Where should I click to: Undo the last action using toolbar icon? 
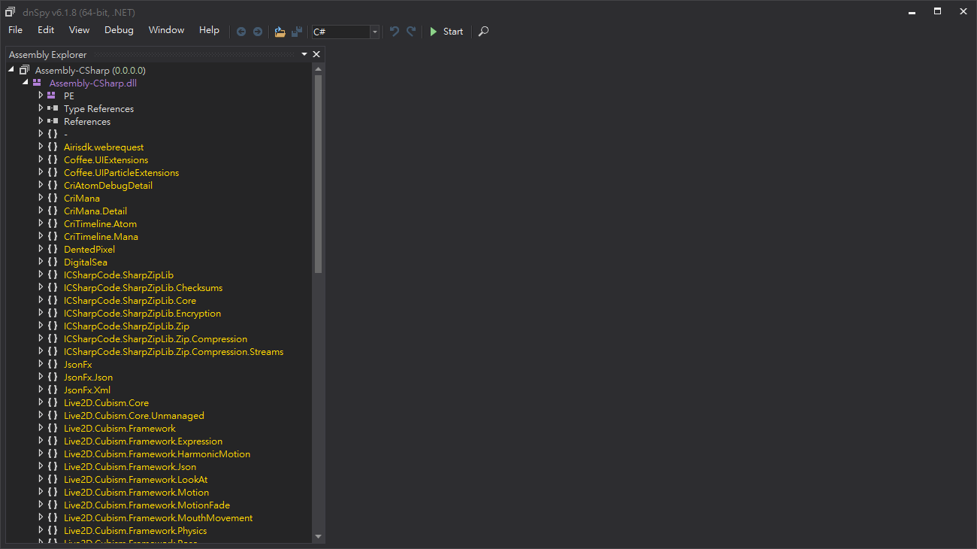(x=394, y=32)
